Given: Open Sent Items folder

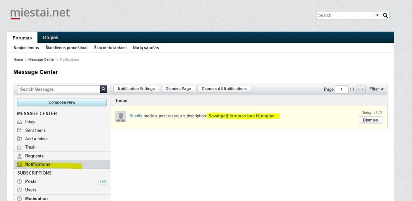Looking at the screenshot, I should (35, 130).
